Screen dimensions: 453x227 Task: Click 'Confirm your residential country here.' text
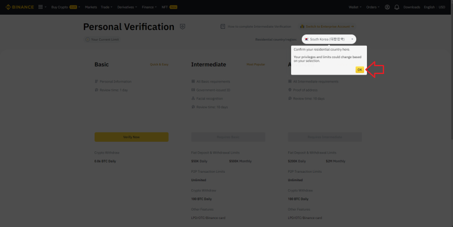pyautogui.click(x=322, y=50)
